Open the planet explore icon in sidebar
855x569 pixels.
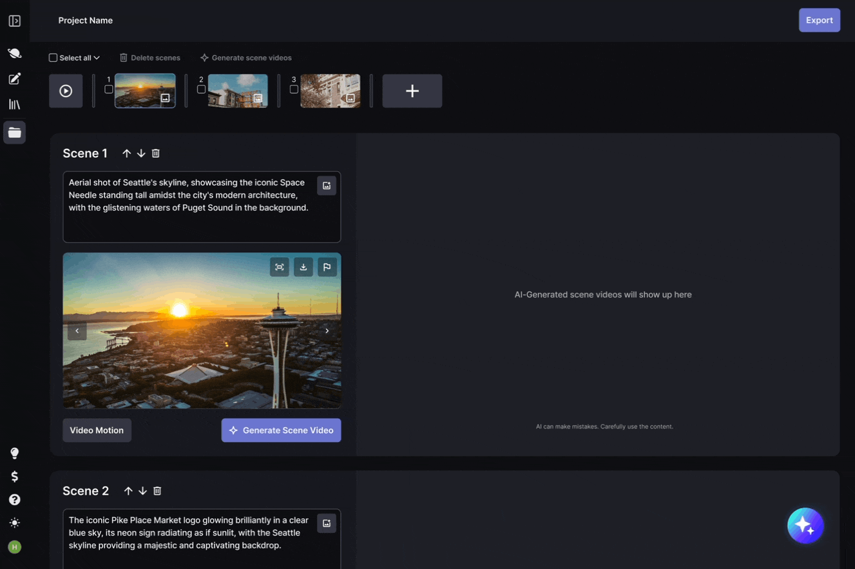point(14,53)
